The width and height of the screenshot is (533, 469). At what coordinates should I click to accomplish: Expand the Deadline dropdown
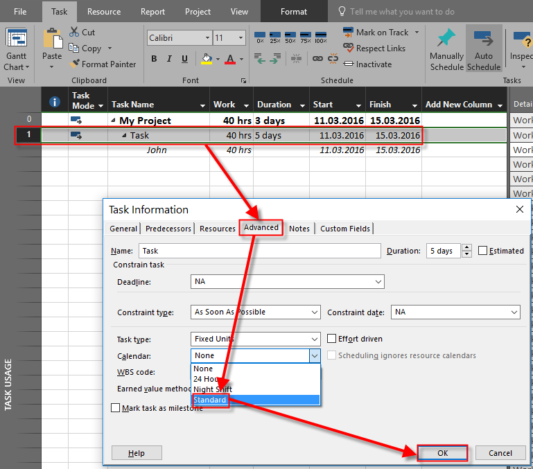tap(378, 282)
